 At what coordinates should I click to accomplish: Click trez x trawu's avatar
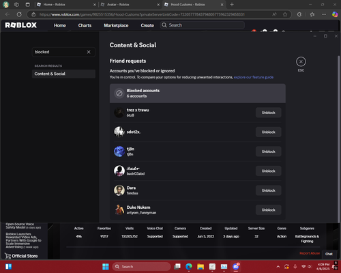pyautogui.click(x=119, y=113)
